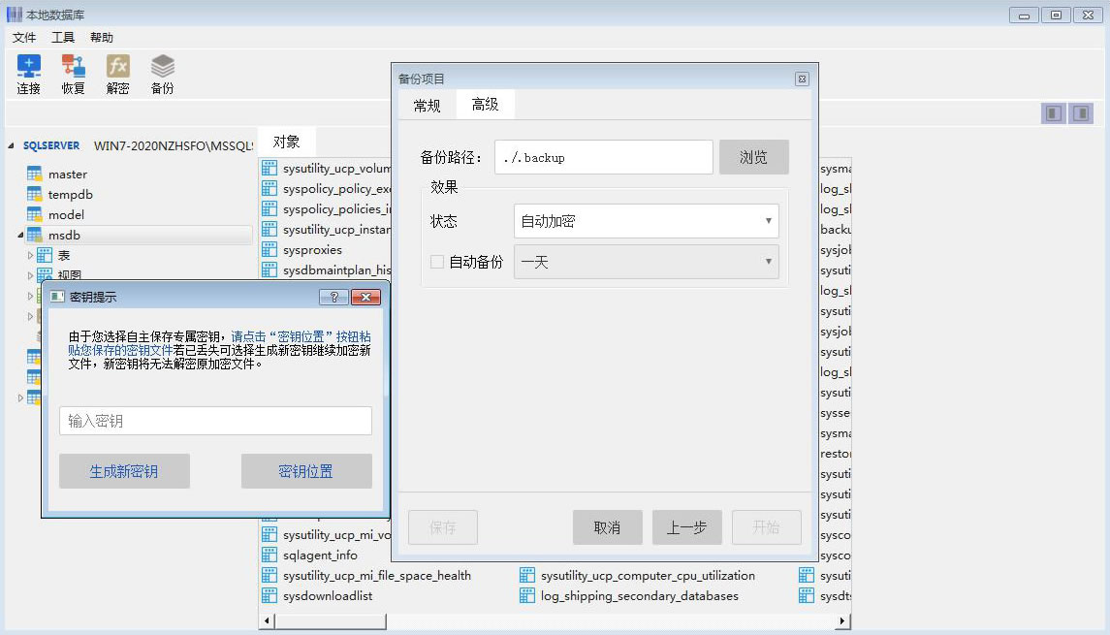Click the 浏览 browse button
Screen dimensions: 1110x635
753,157
